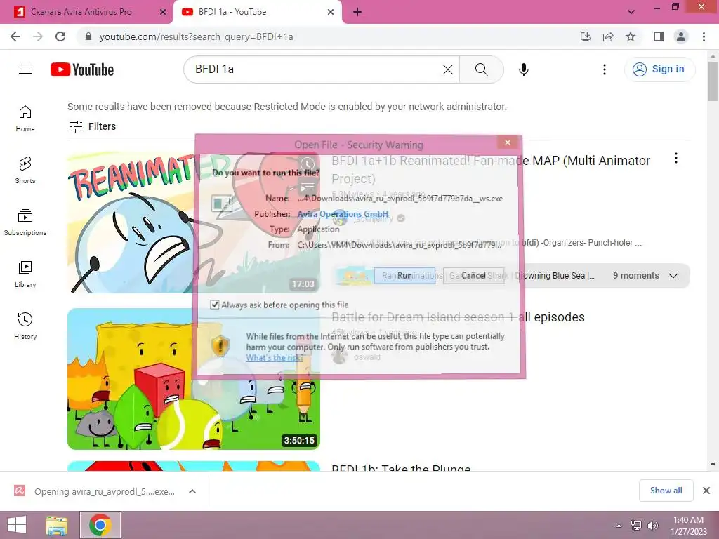Click the browser address bar URL
Viewport: 719px width, 539px height.
click(x=197, y=36)
